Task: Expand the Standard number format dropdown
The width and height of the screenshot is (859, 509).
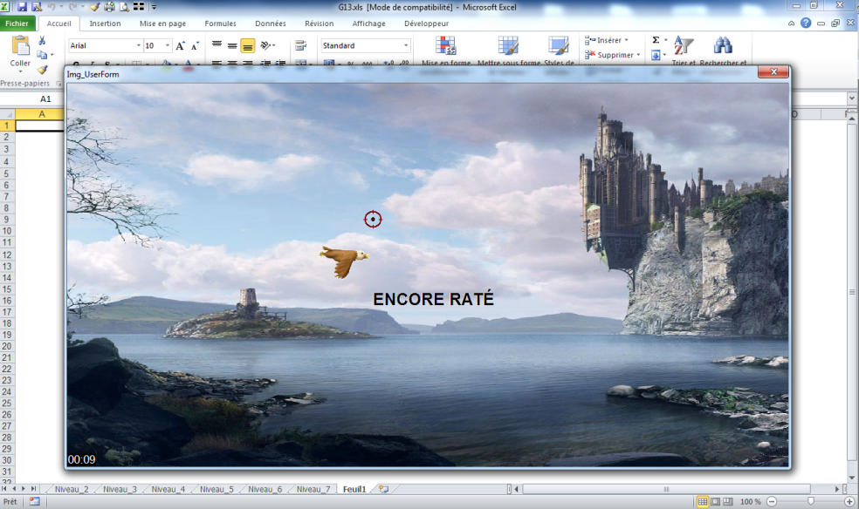Action: (x=406, y=45)
